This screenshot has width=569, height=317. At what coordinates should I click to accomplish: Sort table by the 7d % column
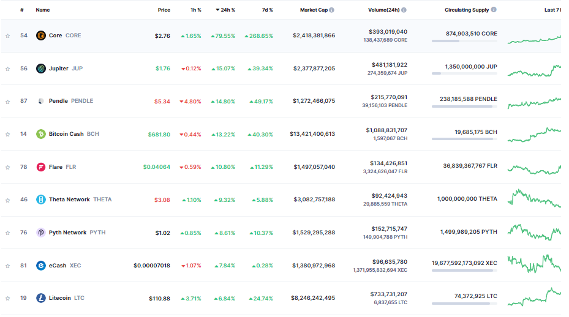point(268,10)
